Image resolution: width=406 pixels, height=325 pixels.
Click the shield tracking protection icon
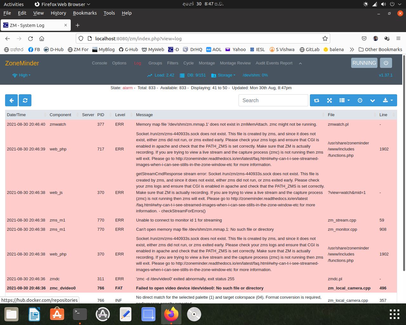coord(81,38)
